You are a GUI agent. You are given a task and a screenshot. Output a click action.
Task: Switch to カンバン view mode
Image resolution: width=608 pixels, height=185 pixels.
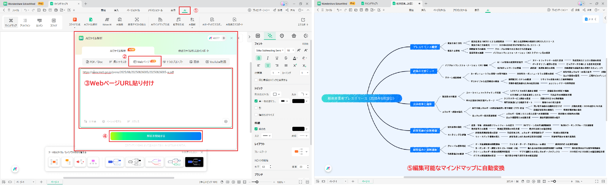(x=39, y=22)
